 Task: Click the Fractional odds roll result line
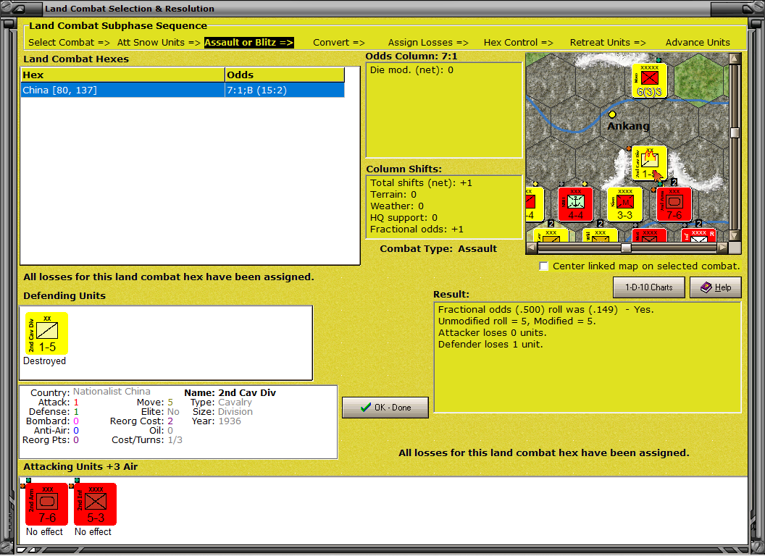click(x=545, y=310)
